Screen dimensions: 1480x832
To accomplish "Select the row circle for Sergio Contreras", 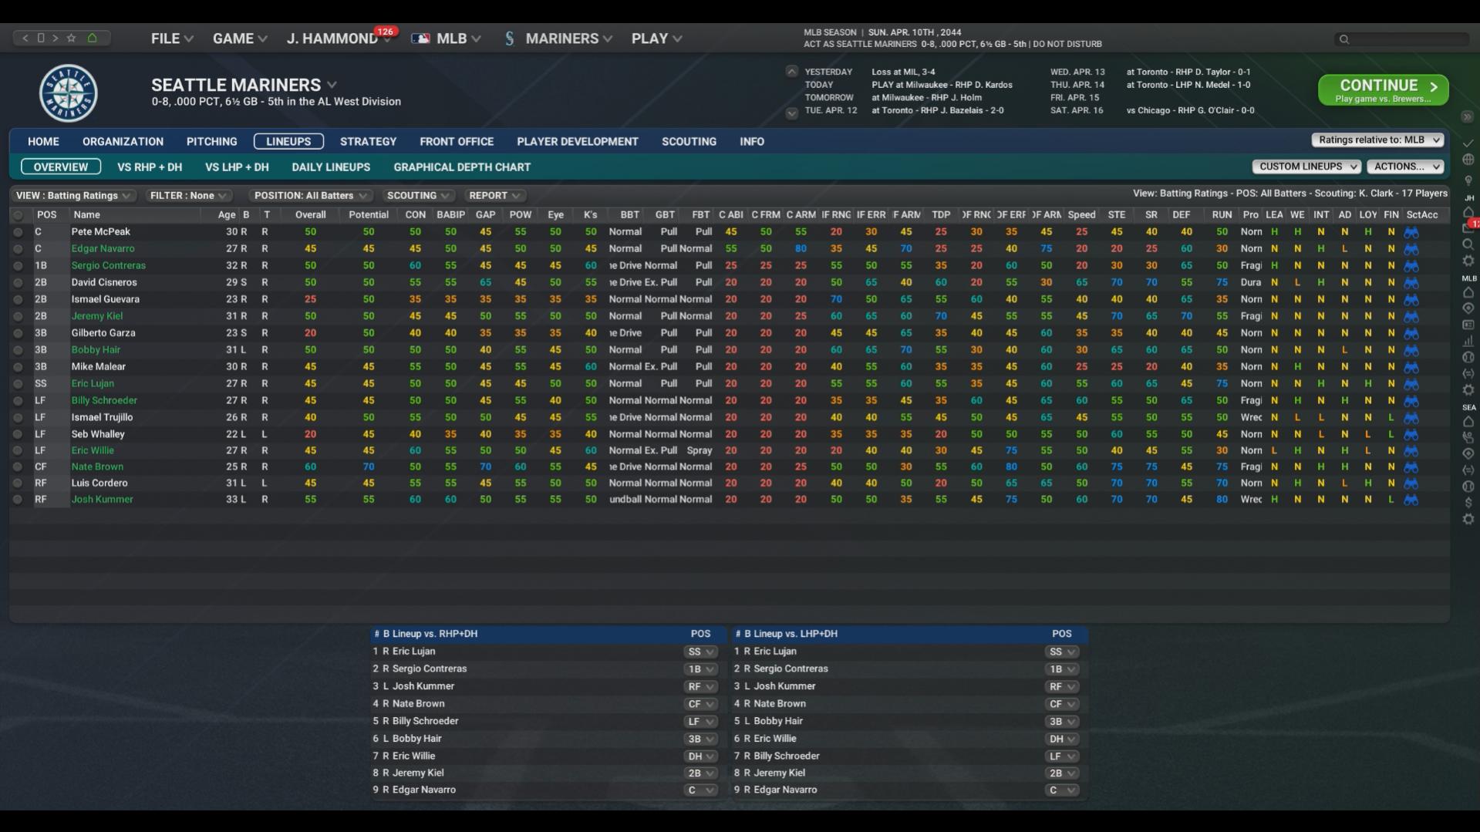I will pyautogui.click(x=18, y=266).
